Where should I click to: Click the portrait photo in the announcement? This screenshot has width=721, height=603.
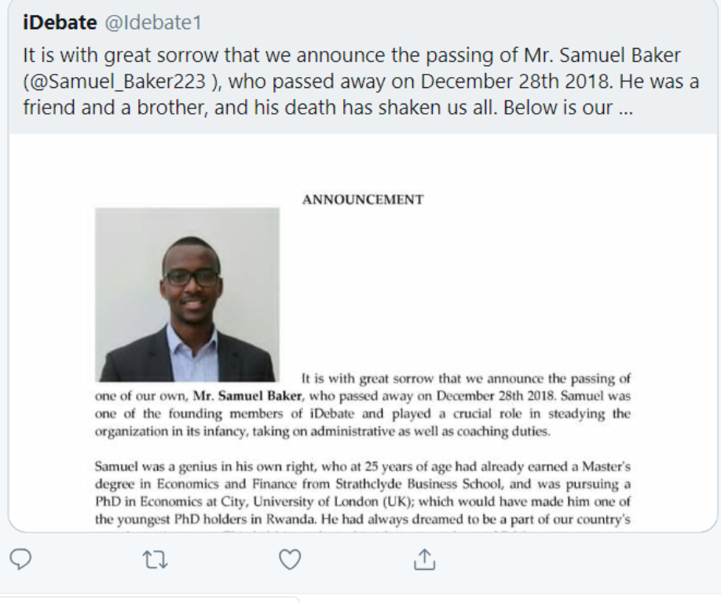[x=187, y=294]
